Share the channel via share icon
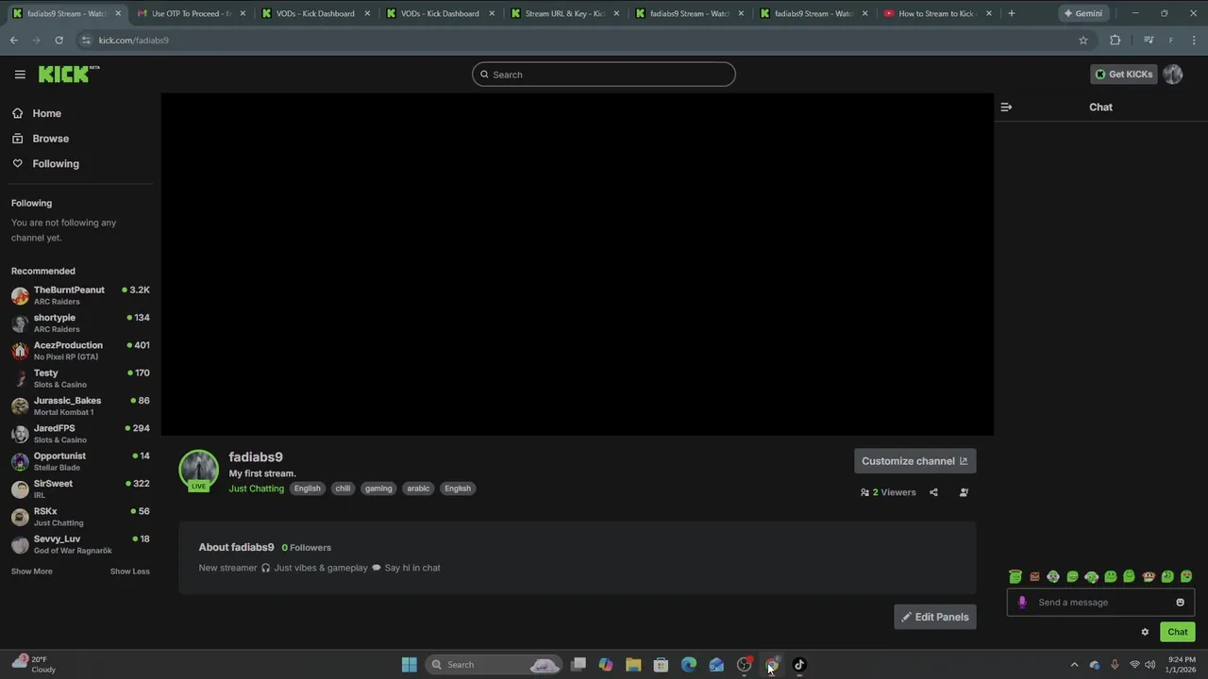Screen dimensions: 1208x679 point(933,492)
